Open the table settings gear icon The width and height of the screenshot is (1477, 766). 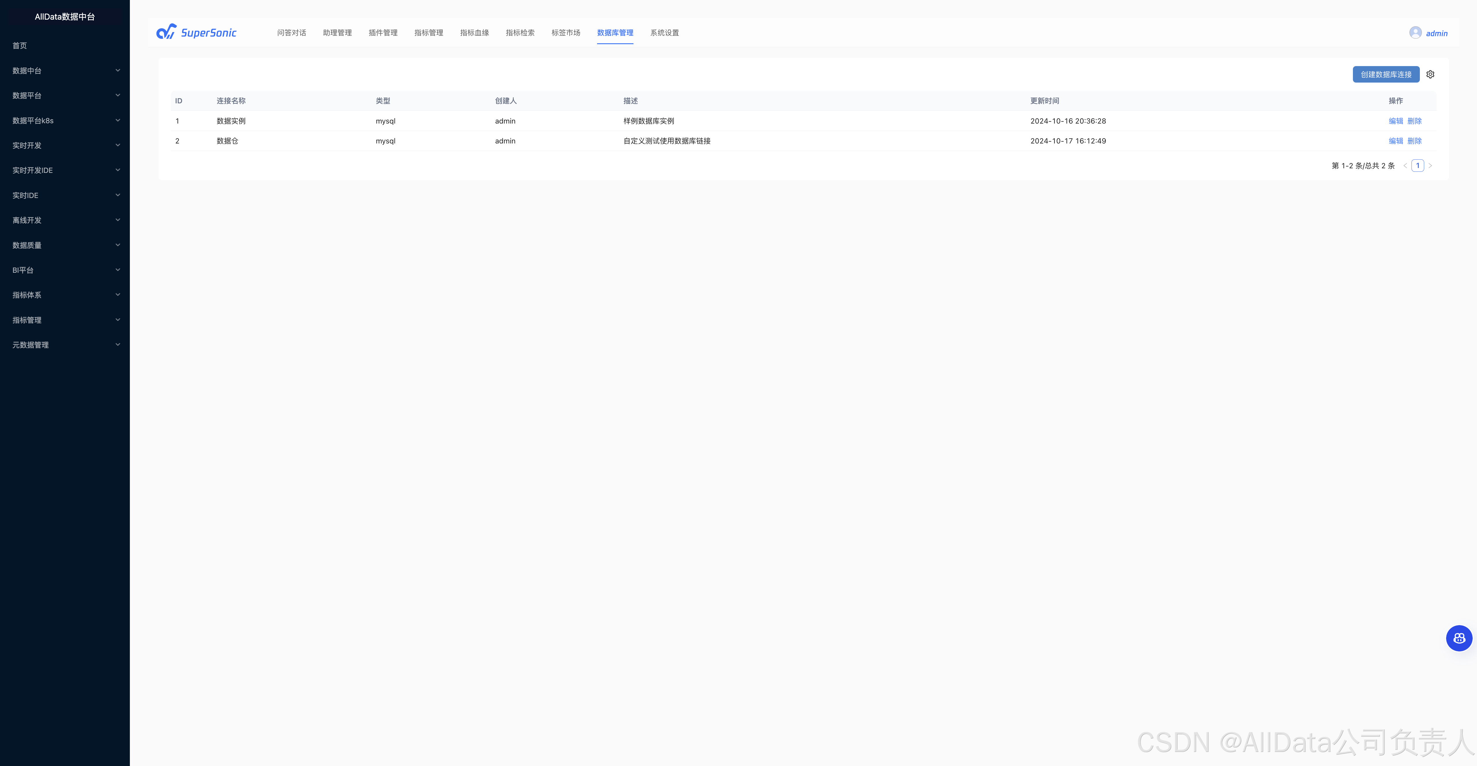coord(1430,74)
